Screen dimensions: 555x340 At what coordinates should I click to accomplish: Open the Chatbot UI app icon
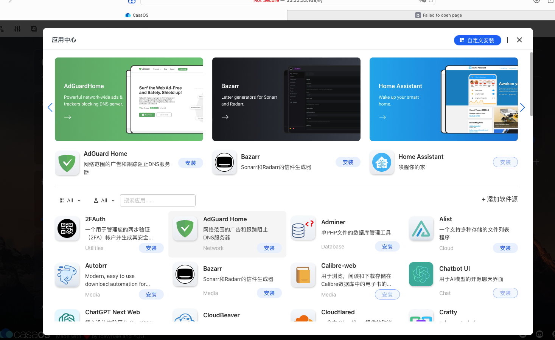click(x=421, y=274)
